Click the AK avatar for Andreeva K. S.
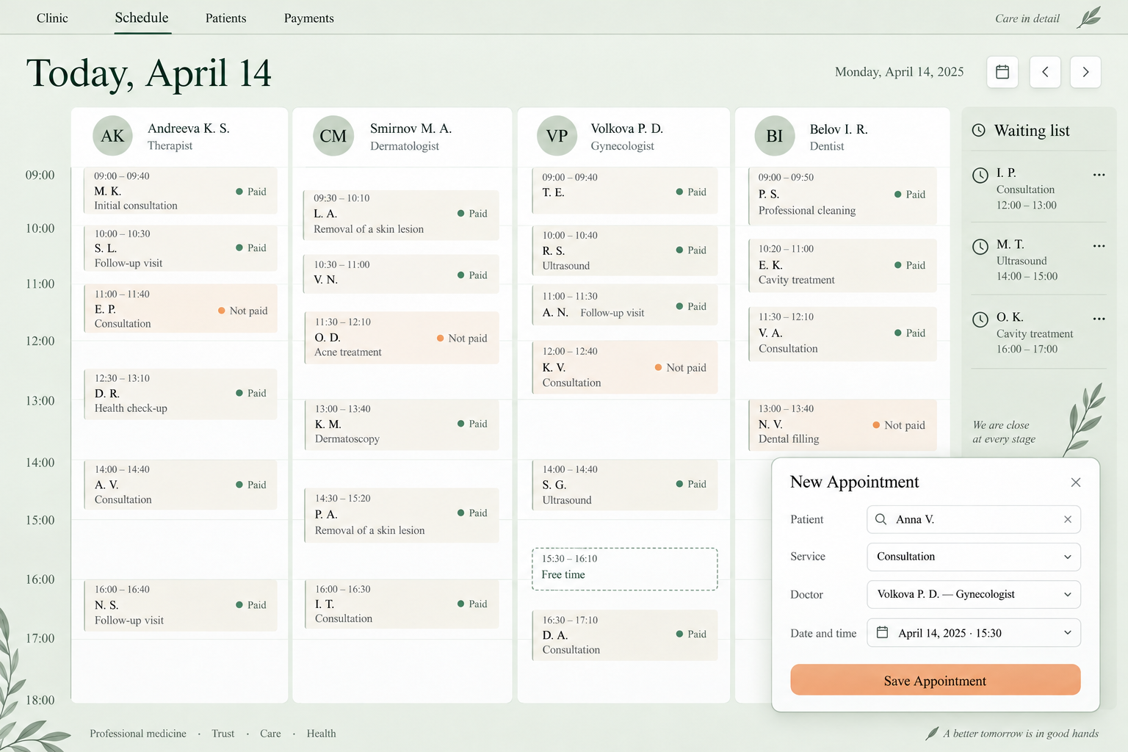 click(112, 136)
